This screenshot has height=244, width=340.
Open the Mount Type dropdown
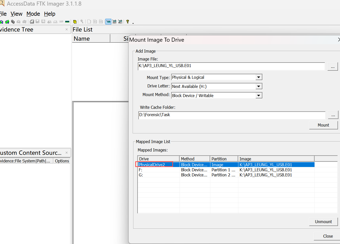pos(259,77)
